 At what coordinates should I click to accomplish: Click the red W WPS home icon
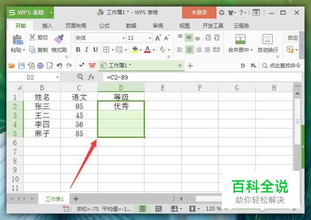(x=92, y=65)
